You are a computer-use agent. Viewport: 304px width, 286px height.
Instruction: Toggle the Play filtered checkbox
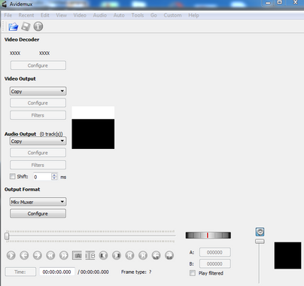coord(193,273)
